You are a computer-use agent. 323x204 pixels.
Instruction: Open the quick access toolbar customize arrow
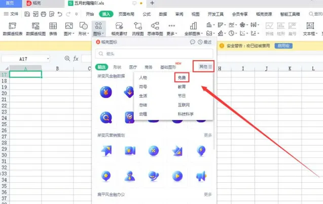click(77, 14)
